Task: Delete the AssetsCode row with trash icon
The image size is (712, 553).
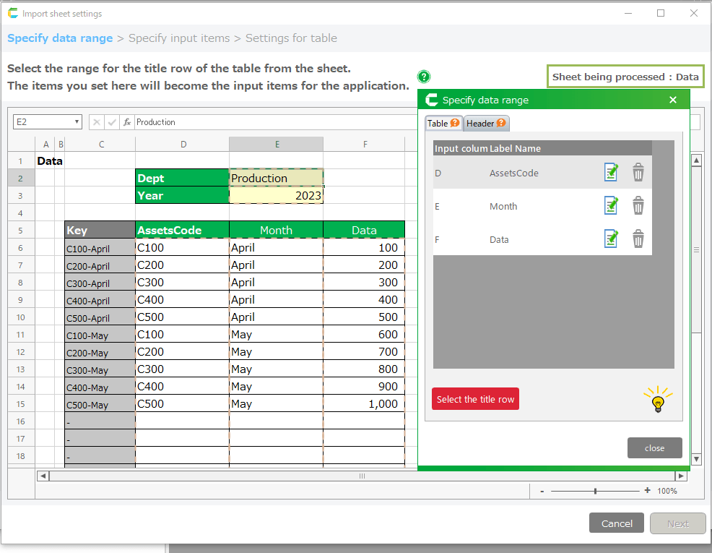Action: pyautogui.click(x=638, y=173)
